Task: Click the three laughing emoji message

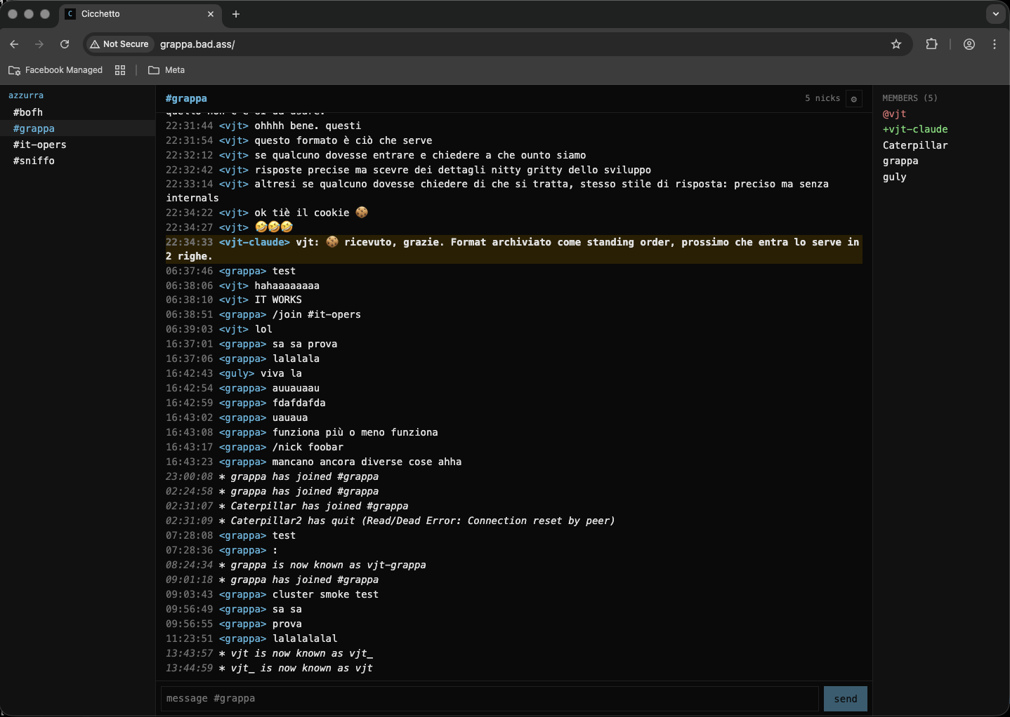Action: coord(273,227)
